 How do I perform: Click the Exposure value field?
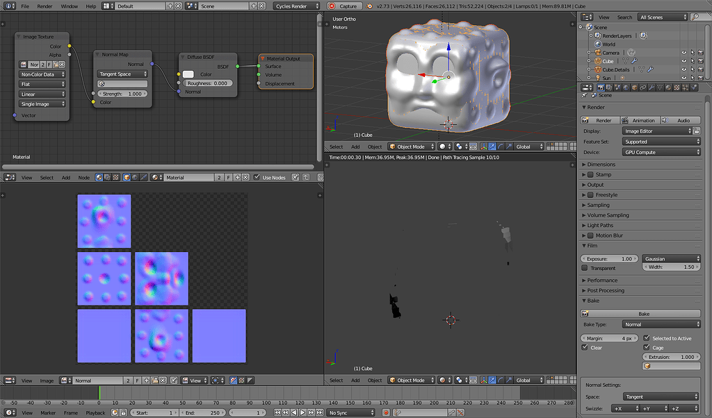[609, 259]
